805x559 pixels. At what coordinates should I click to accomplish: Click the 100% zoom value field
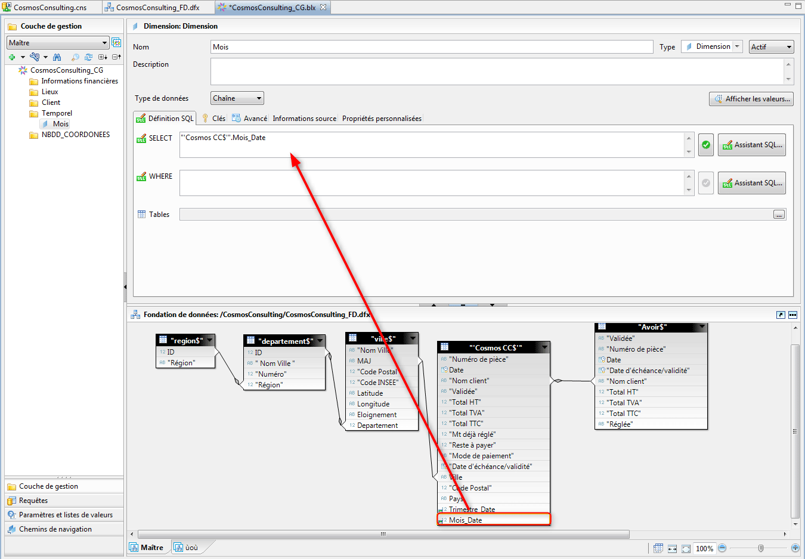pyautogui.click(x=705, y=548)
